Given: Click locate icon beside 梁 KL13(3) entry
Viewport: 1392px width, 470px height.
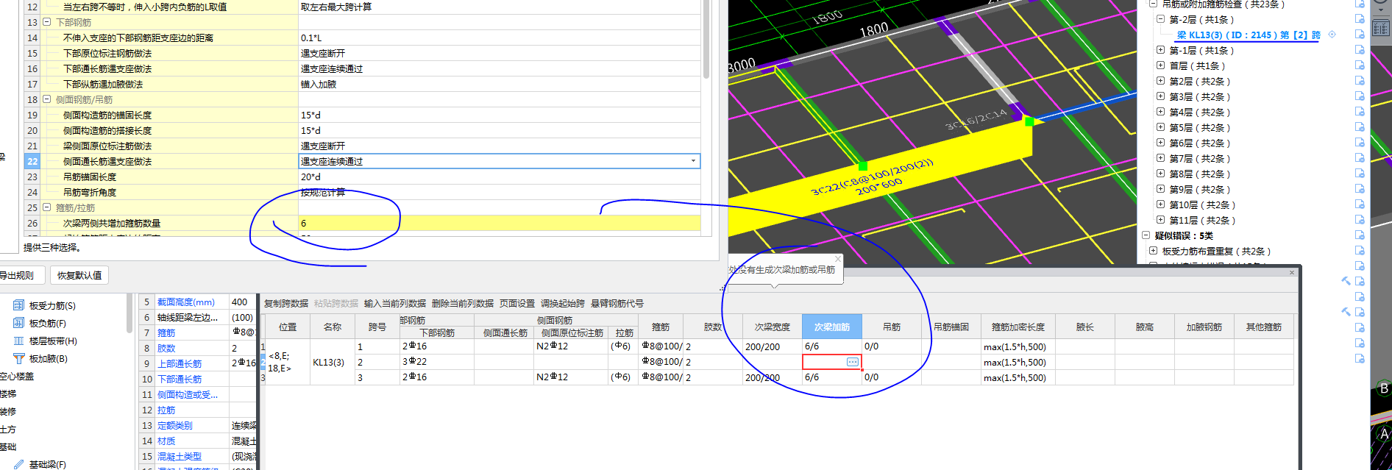Looking at the screenshot, I should (x=1332, y=35).
